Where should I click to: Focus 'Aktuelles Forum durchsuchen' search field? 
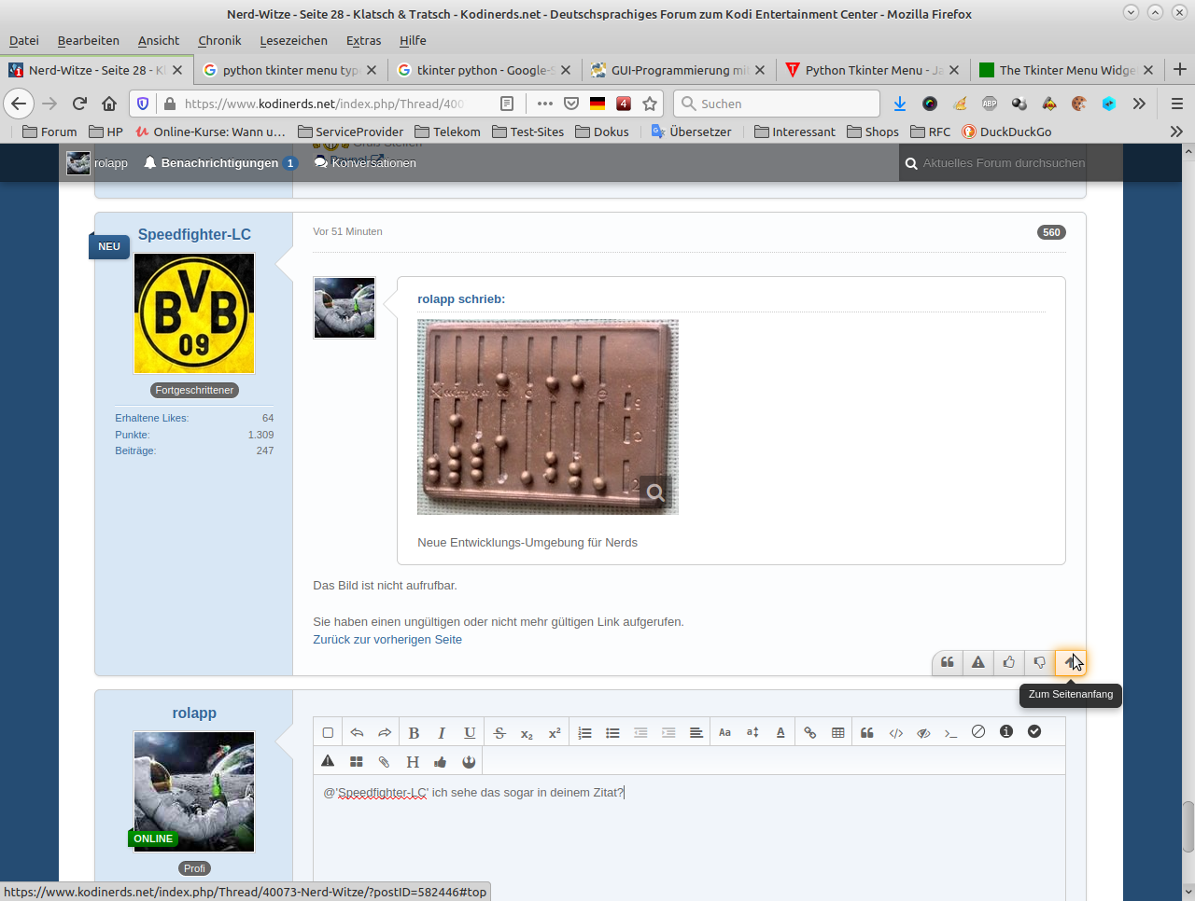(x=1003, y=163)
